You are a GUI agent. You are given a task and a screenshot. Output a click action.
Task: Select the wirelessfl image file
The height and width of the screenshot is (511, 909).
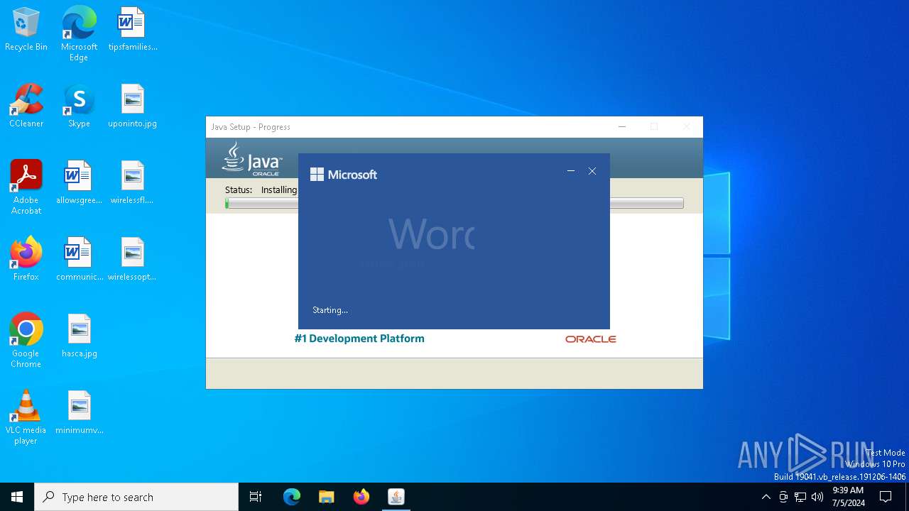click(133, 183)
